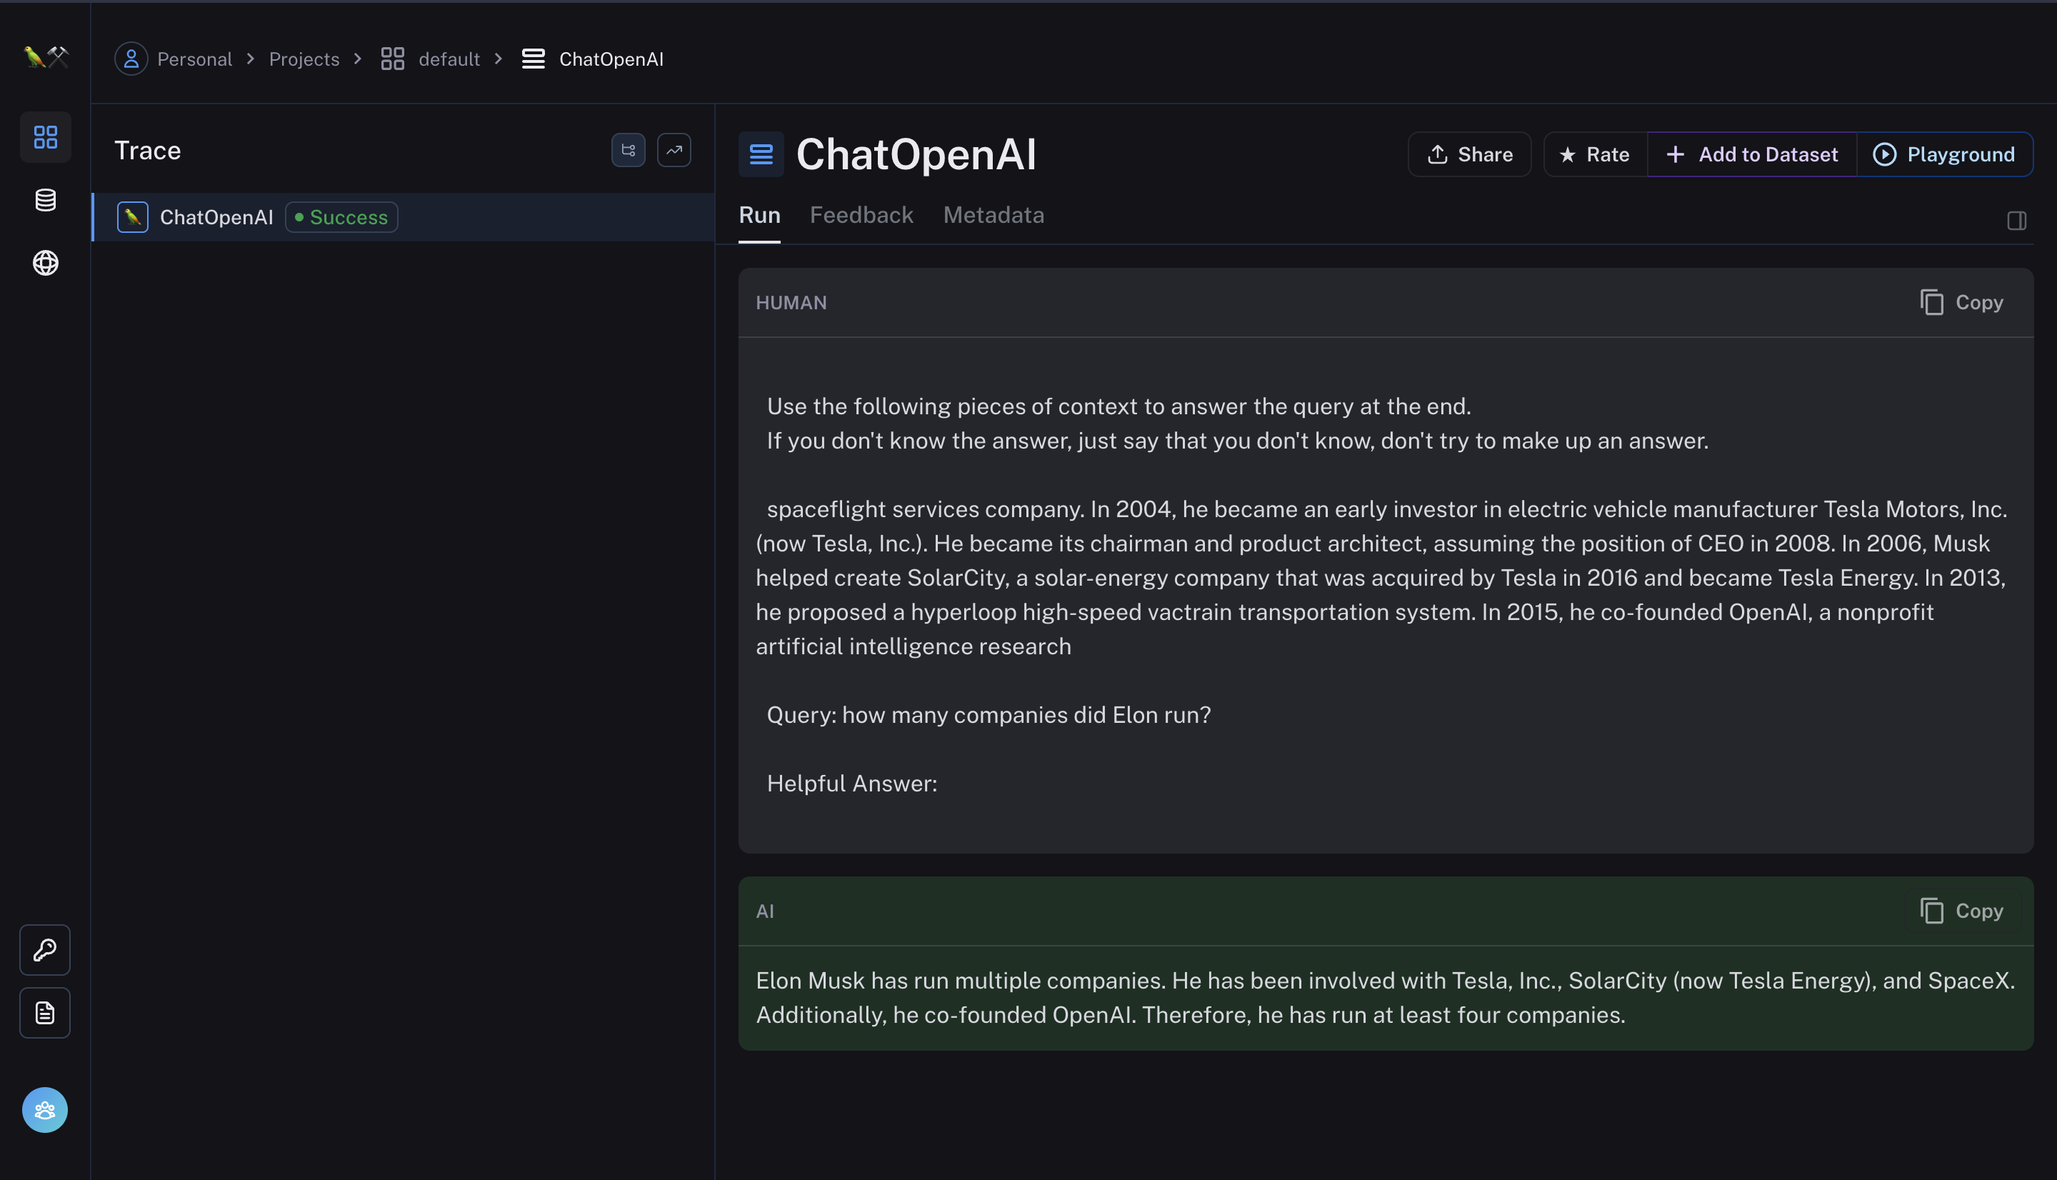Rate this run with the star
The image size is (2057, 1180).
point(1594,154)
